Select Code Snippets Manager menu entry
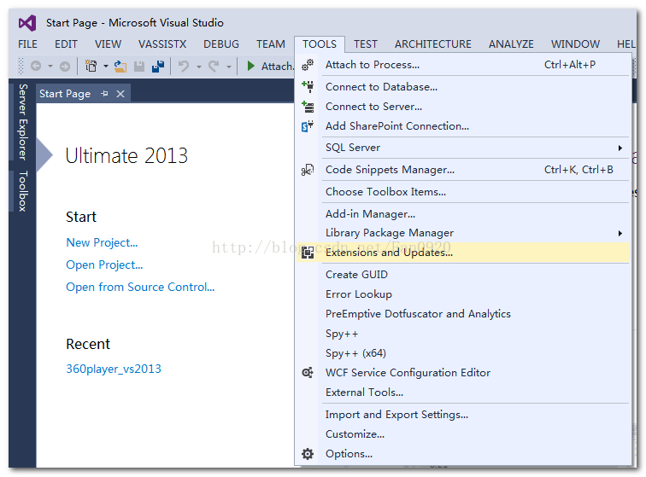The height and width of the screenshot is (477, 646). [x=463, y=170]
